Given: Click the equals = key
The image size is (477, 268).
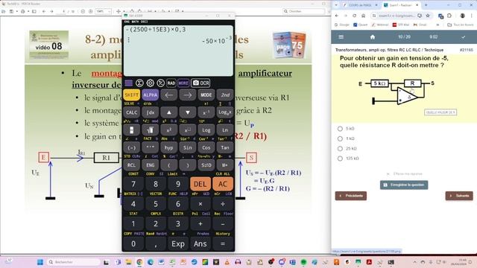Looking at the screenshot, I should [223, 243].
